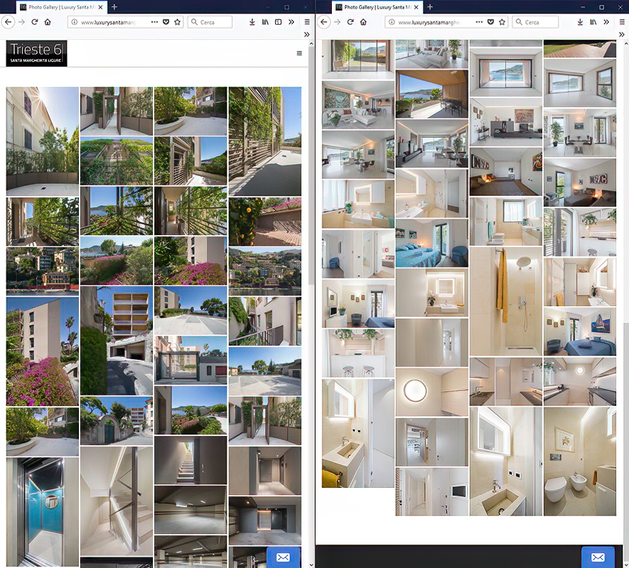
Task: Click the forward arrow in left browser window
Action: coord(21,22)
